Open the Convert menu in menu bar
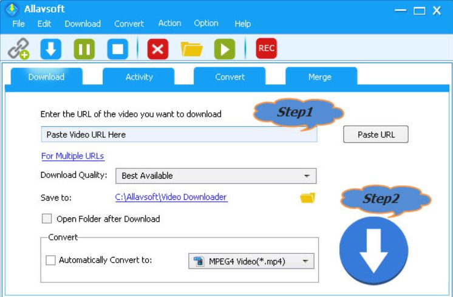 129,24
